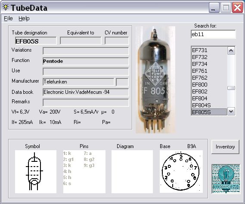Open the Help menu
Viewport: 245px width, 204px height.
pos(24,19)
